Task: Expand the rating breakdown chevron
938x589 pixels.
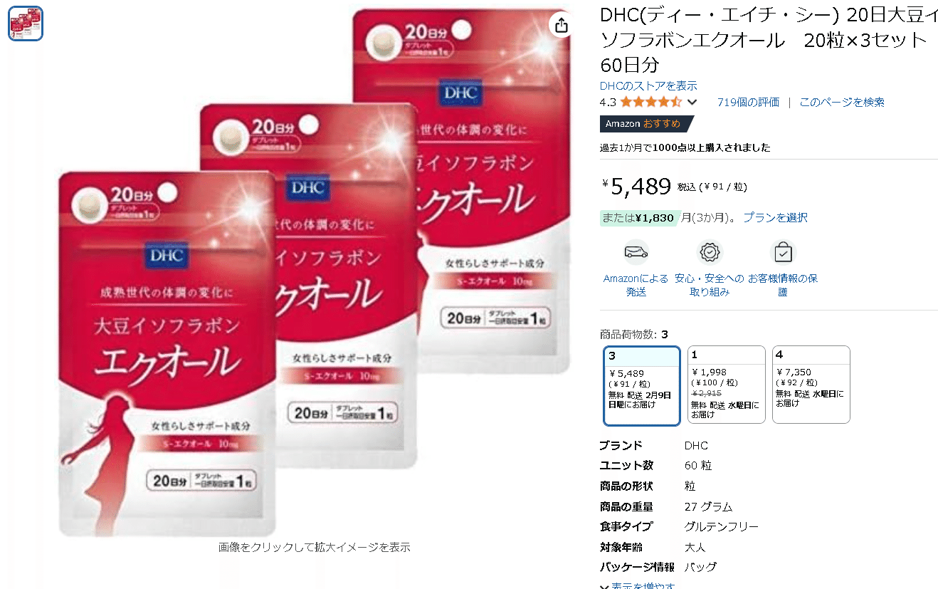Action: [692, 103]
